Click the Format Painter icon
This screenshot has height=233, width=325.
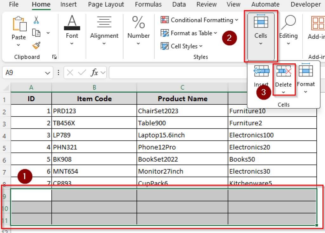36,46
